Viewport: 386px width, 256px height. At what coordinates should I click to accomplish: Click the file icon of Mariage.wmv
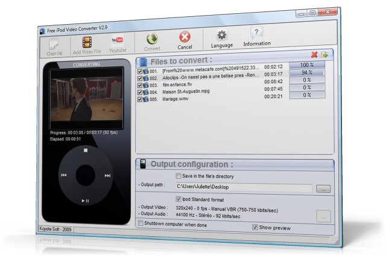(146, 99)
